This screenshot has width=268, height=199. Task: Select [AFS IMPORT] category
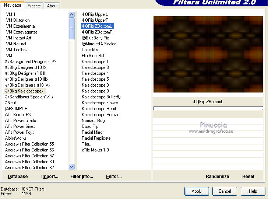tap(18, 109)
